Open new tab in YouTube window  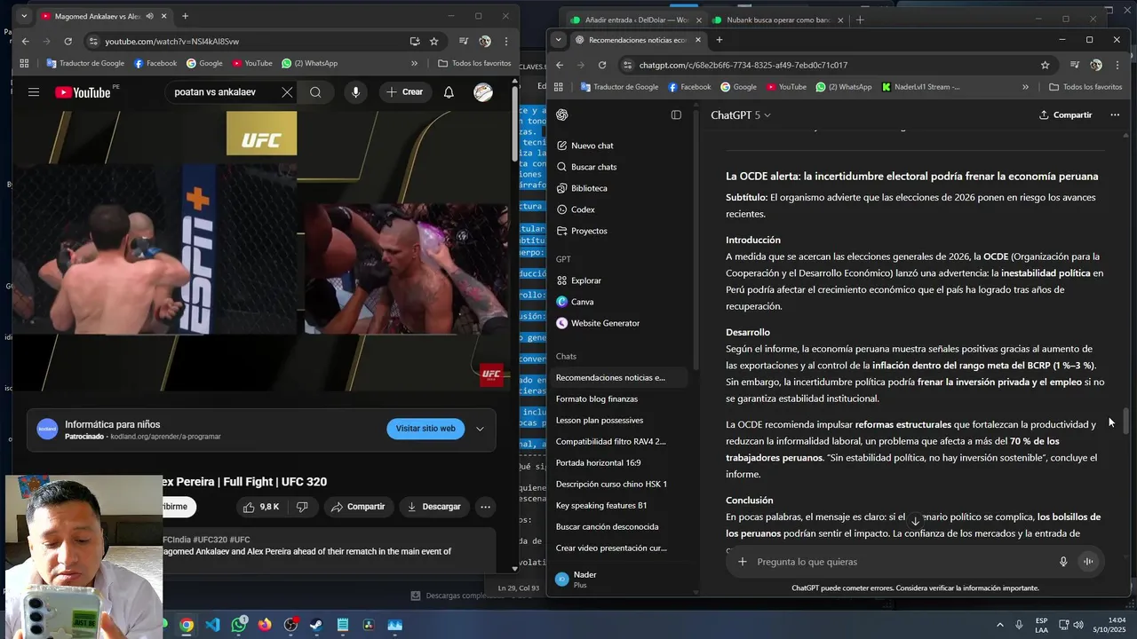(x=185, y=16)
